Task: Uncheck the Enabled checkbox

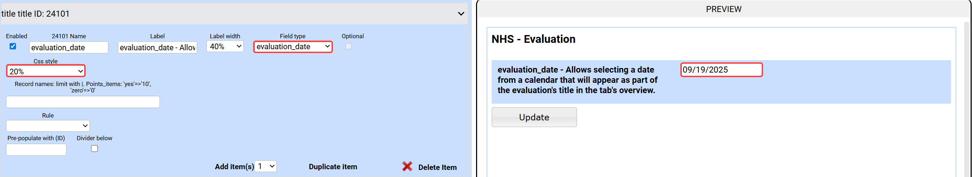Action: (x=13, y=46)
